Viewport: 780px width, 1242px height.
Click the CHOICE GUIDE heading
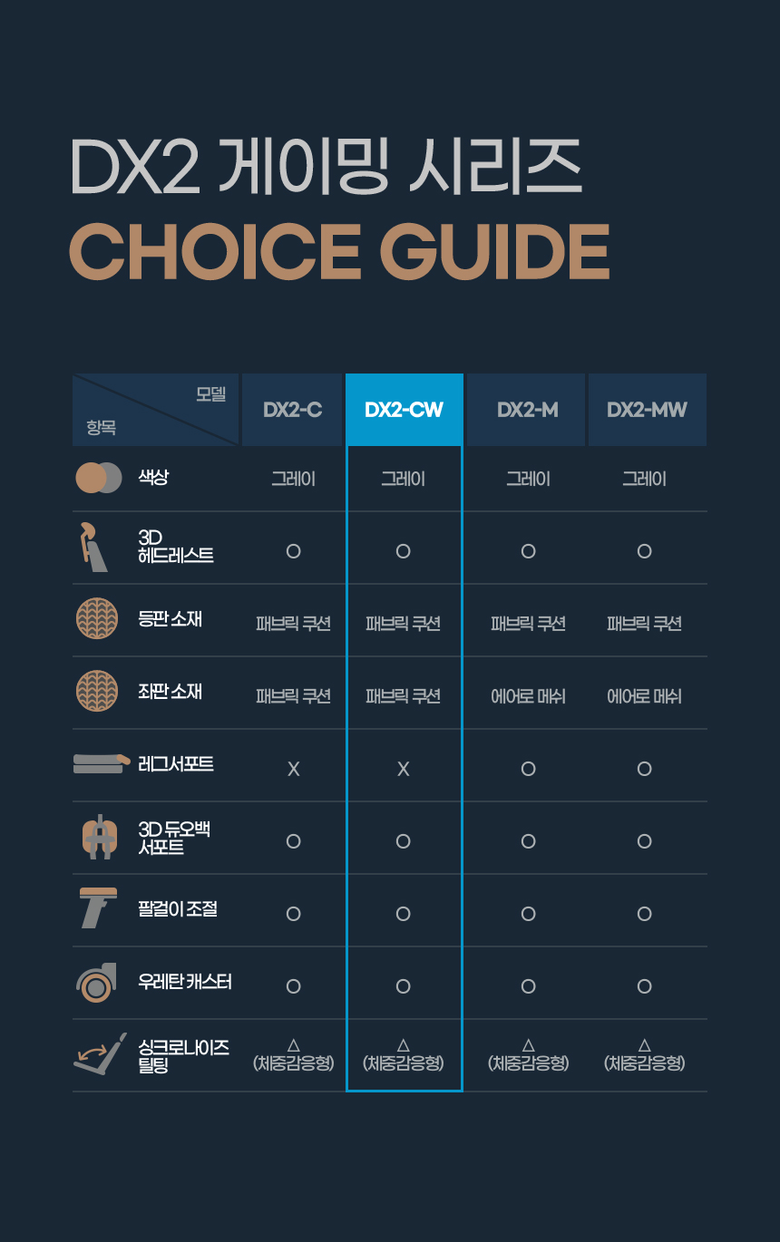point(339,251)
